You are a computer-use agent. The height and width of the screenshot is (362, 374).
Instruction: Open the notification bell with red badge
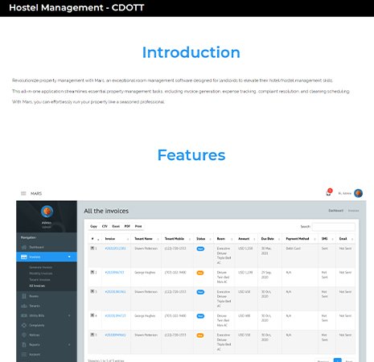pos(329,192)
